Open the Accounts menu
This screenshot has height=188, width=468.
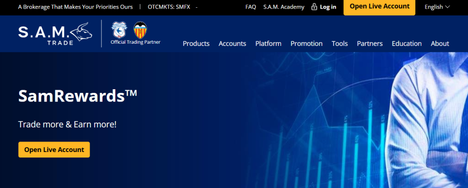point(233,43)
